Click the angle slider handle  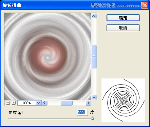[x=92, y=119]
